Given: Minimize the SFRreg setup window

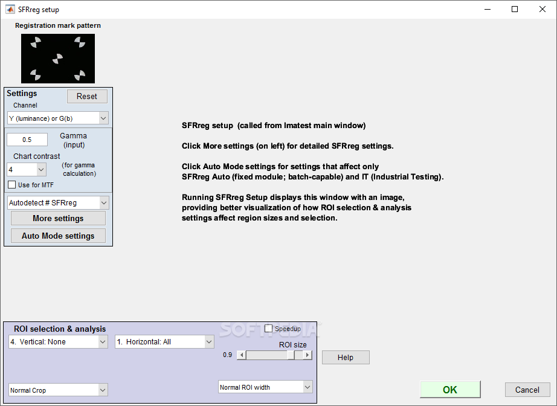Looking at the screenshot, I should [488, 9].
